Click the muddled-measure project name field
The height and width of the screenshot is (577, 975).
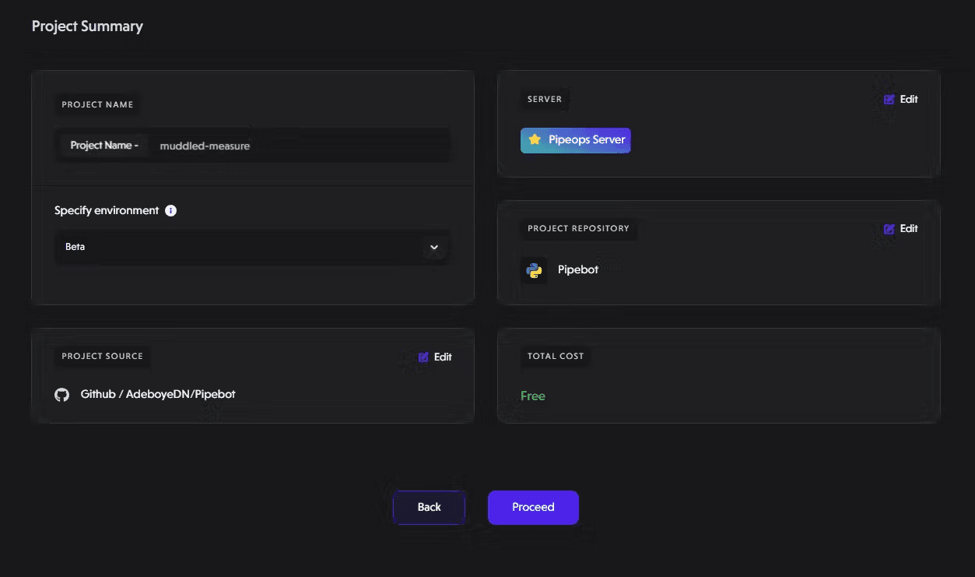[252, 146]
